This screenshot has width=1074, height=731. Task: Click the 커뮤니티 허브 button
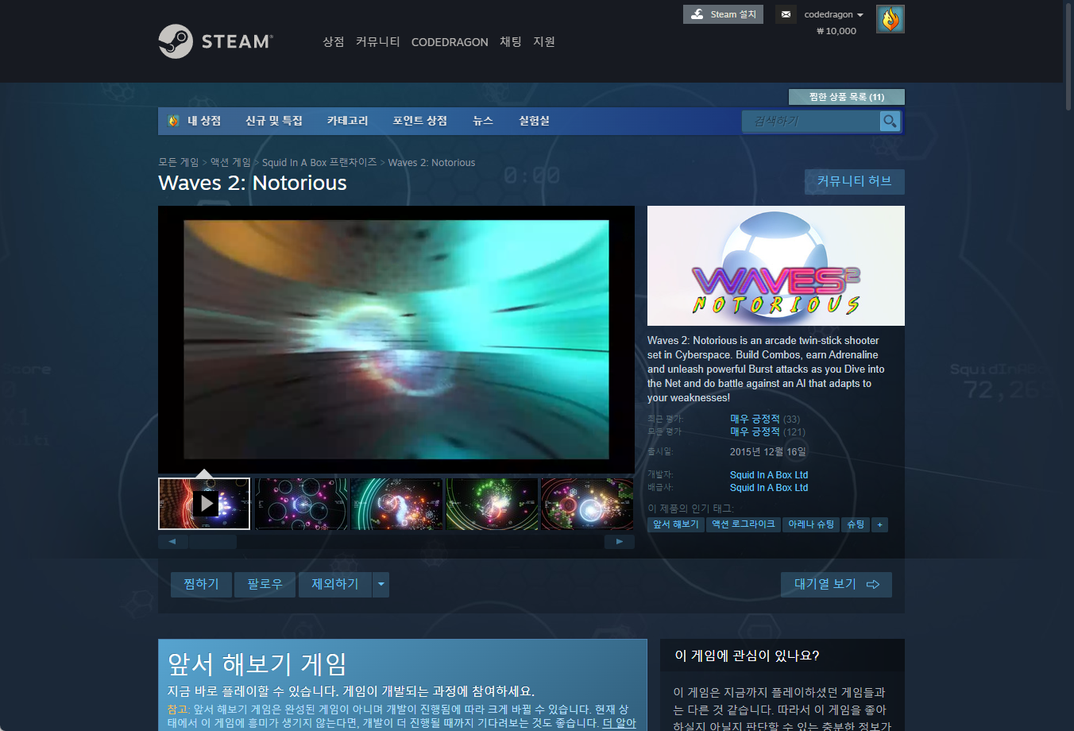(855, 181)
